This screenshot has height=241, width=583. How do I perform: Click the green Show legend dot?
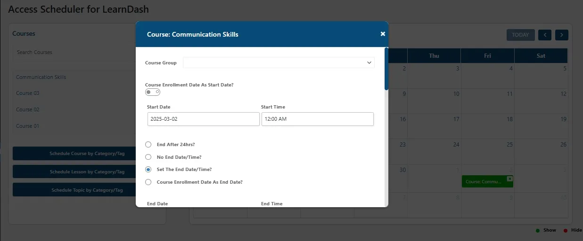click(x=538, y=231)
